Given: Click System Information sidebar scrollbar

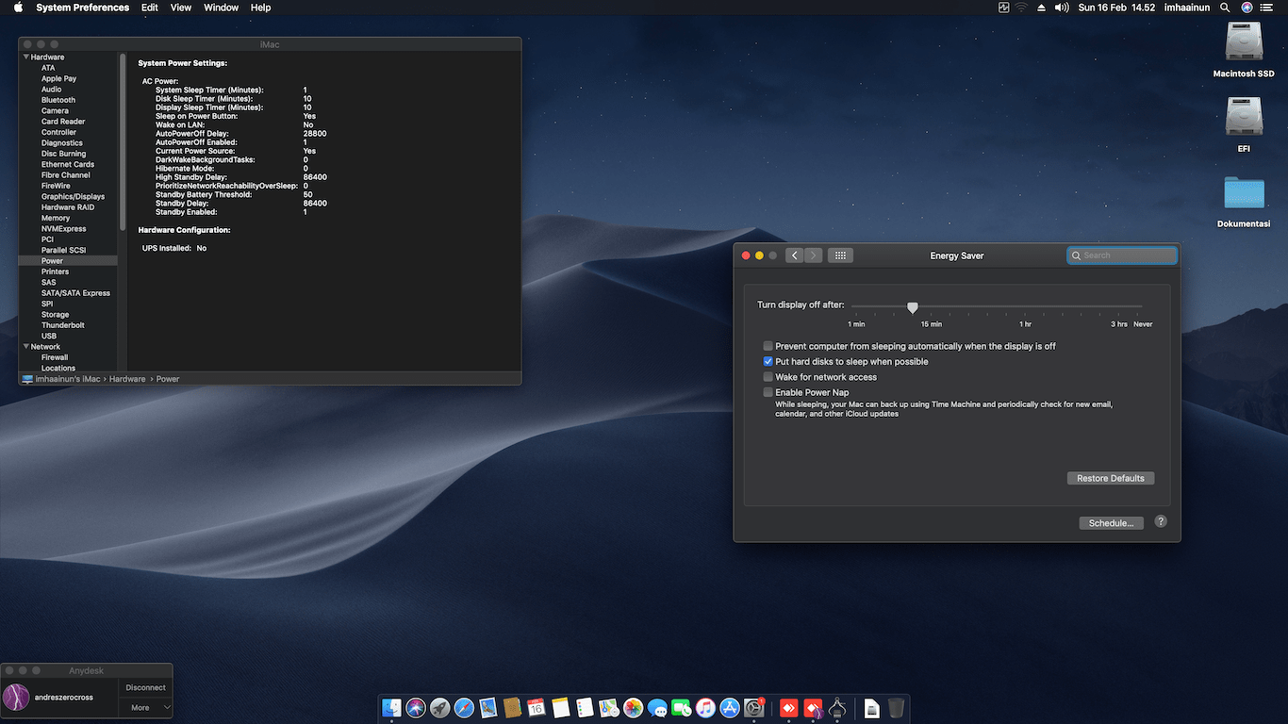Looking at the screenshot, I should 123,141.
